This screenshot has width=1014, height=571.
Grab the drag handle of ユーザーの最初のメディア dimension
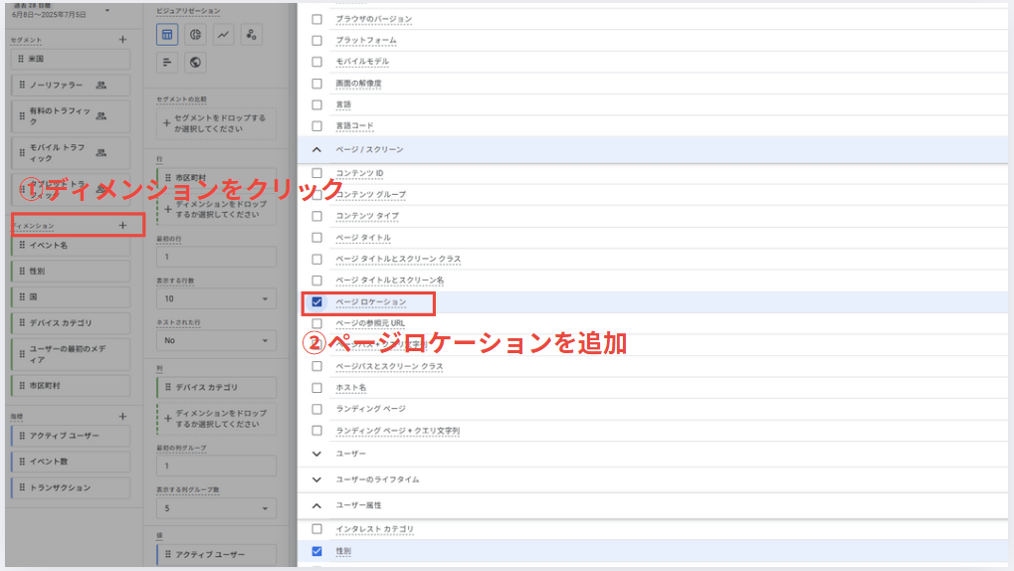(x=21, y=354)
